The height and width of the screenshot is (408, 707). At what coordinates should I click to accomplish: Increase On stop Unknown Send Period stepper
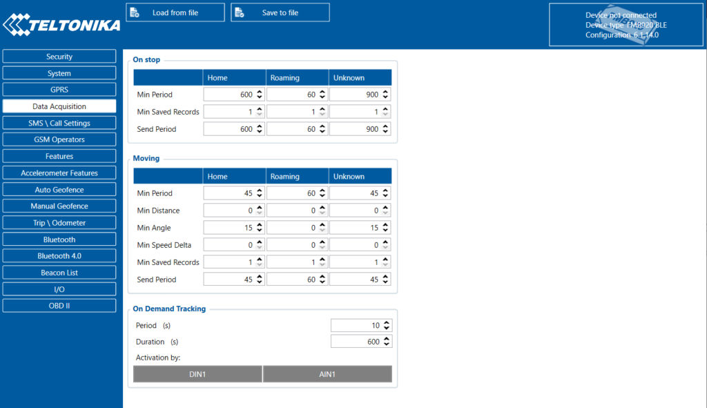point(385,127)
